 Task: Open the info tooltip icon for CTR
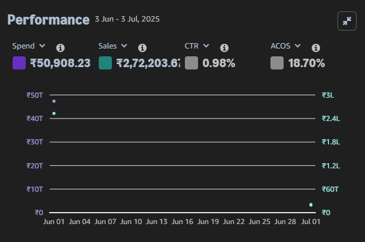tap(224, 48)
